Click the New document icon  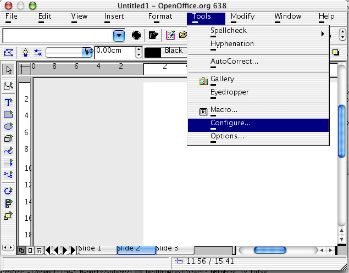coord(170,35)
